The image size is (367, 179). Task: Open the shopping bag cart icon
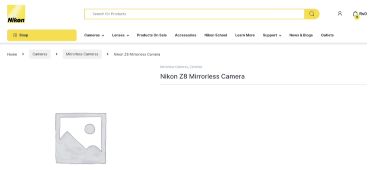(x=356, y=14)
